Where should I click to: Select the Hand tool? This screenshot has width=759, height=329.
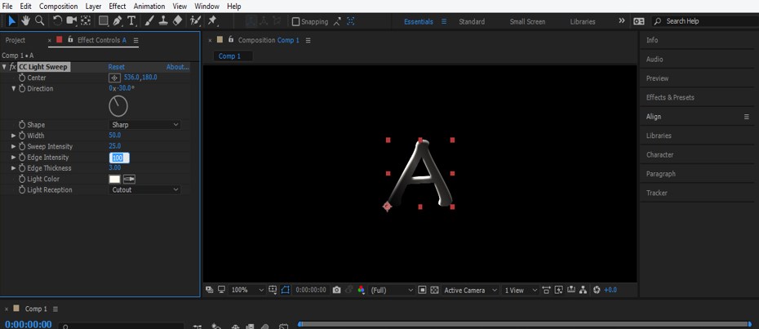point(25,20)
